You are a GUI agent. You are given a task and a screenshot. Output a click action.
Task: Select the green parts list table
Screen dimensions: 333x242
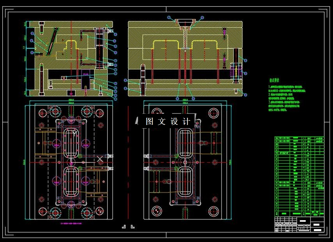(299, 177)
